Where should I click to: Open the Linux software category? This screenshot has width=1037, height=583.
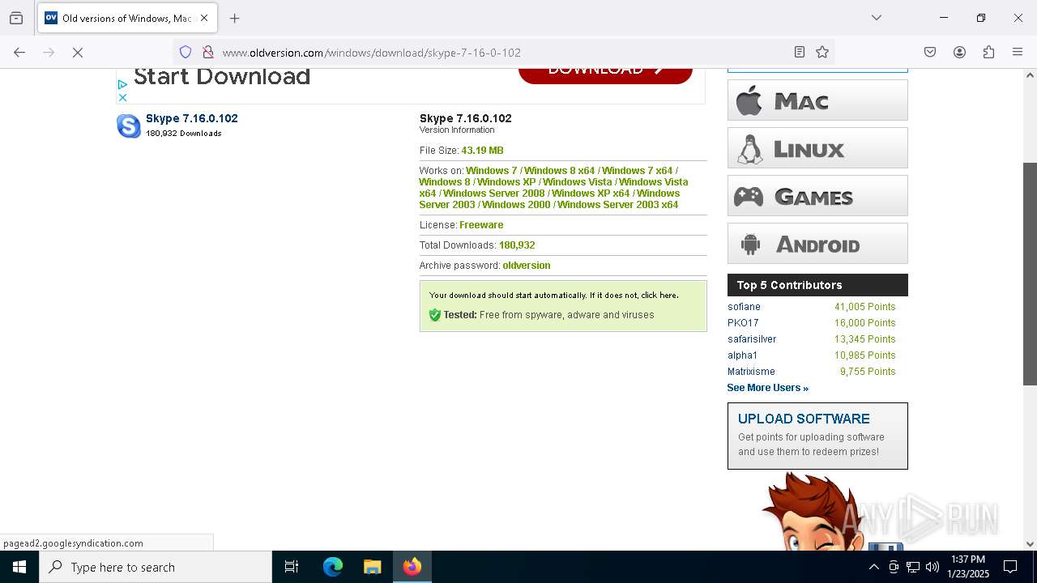coord(817,148)
